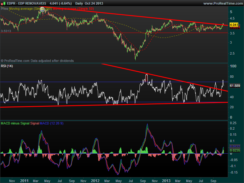Viewport: 244px width, 183px height.
Task: Click the MACD (12 26 9) legend label
Action: click(x=52, y=124)
